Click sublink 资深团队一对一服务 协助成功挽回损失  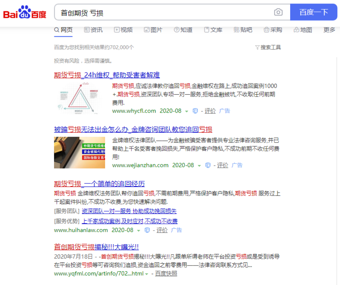pyautogui.click(x=129, y=211)
